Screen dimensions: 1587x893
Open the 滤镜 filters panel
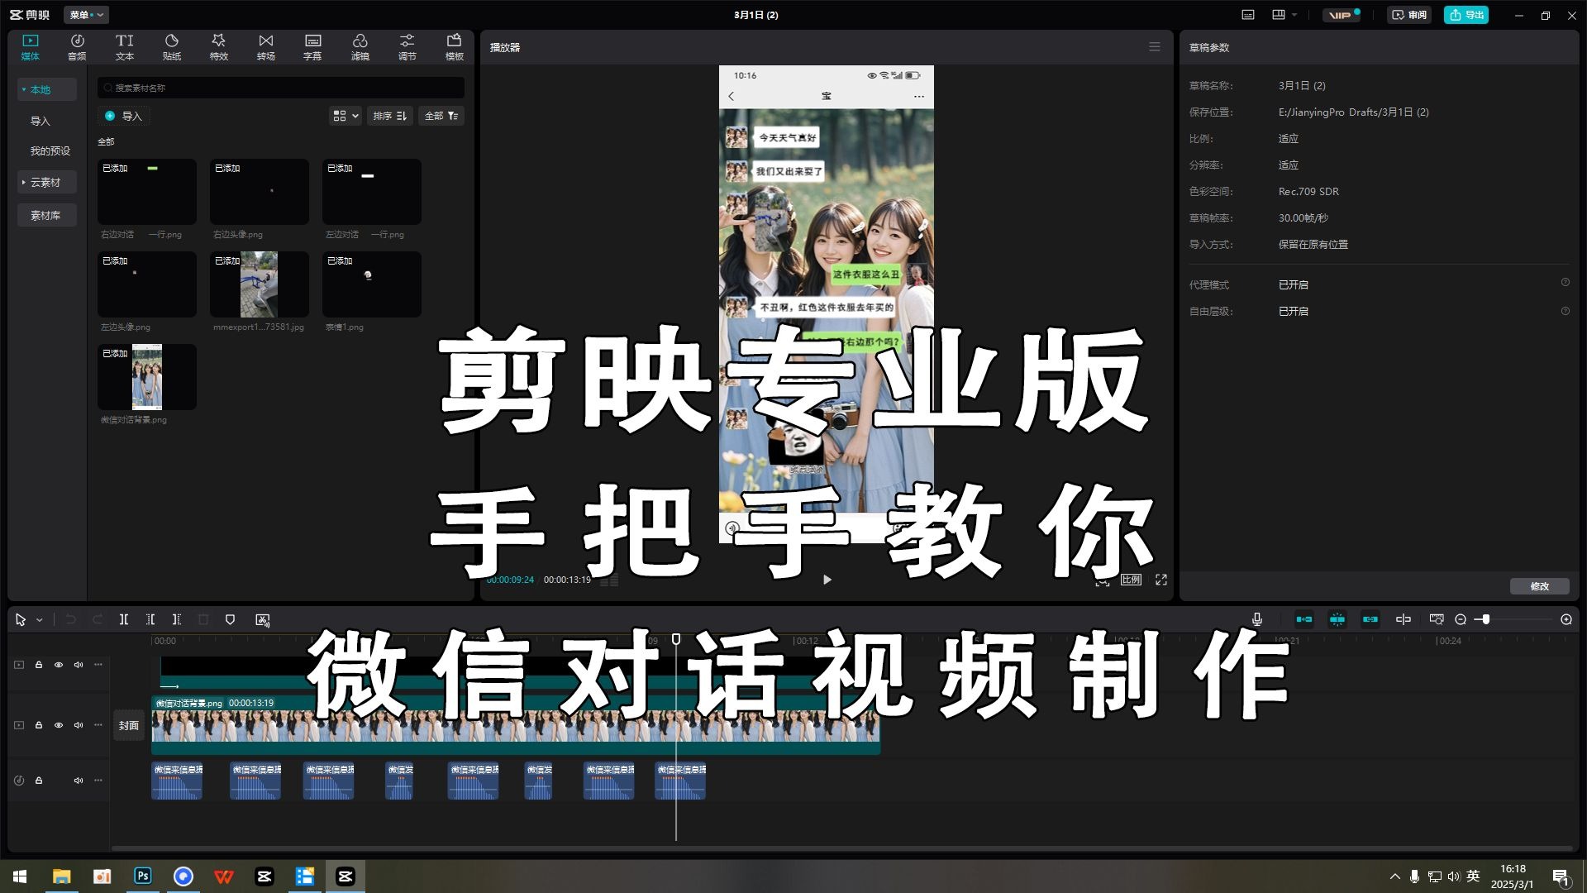tap(360, 47)
